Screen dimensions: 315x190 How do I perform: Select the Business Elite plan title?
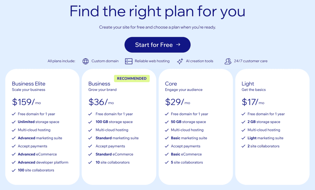pos(29,84)
